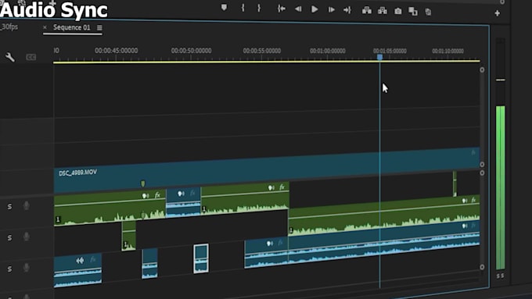Click the timeline playhead handle
532x299 pixels.
pos(379,57)
